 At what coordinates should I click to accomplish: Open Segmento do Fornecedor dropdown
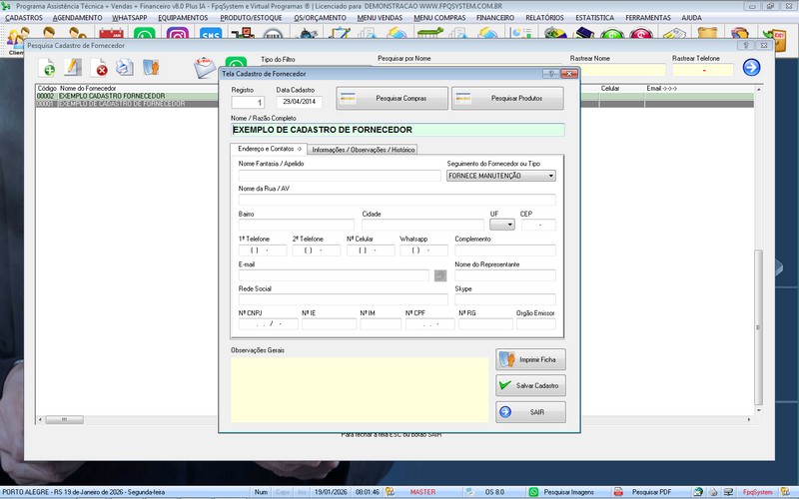[550, 176]
